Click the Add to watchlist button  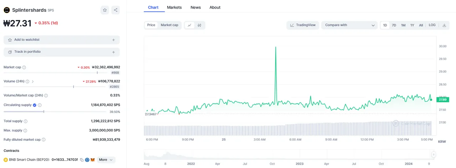(62, 40)
